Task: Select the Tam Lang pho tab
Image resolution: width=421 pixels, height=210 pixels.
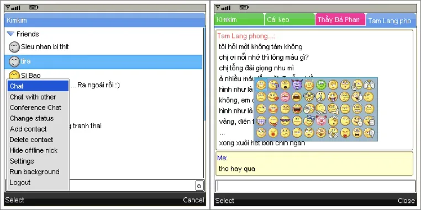Action: 391,20
